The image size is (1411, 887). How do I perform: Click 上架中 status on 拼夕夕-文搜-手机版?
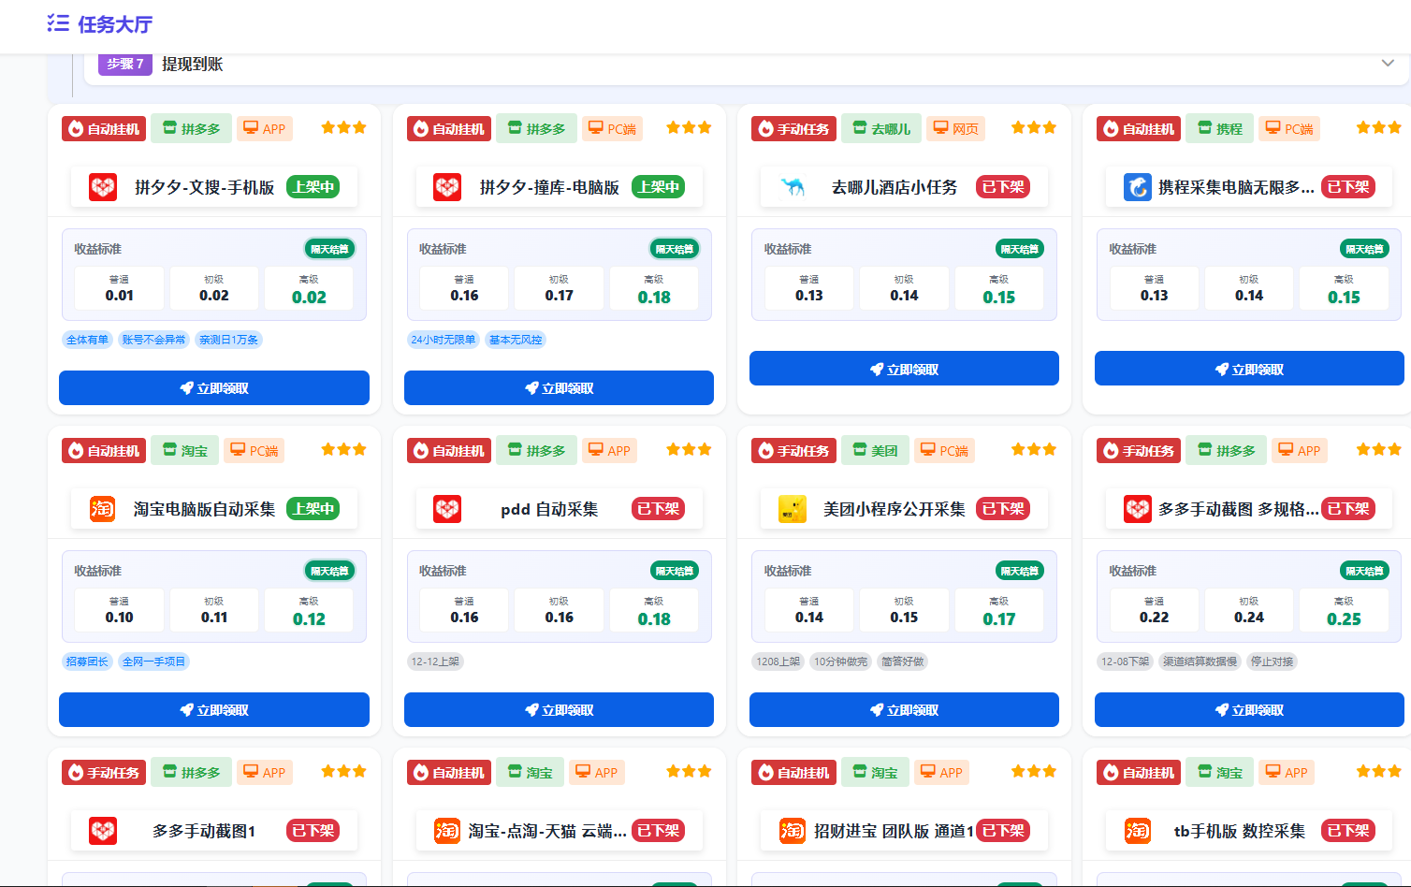[x=313, y=187]
